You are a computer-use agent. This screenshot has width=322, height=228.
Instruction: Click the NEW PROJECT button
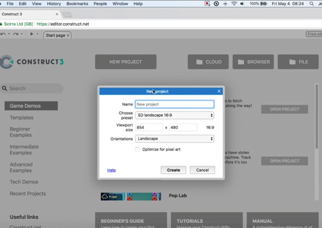pyautogui.click(x=126, y=62)
